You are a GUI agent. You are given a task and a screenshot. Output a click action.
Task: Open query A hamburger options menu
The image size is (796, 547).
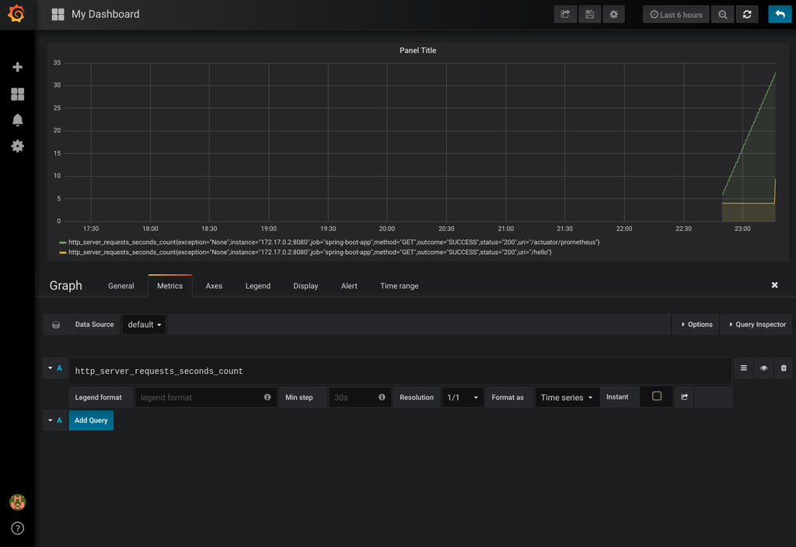pyautogui.click(x=744, y=368)
